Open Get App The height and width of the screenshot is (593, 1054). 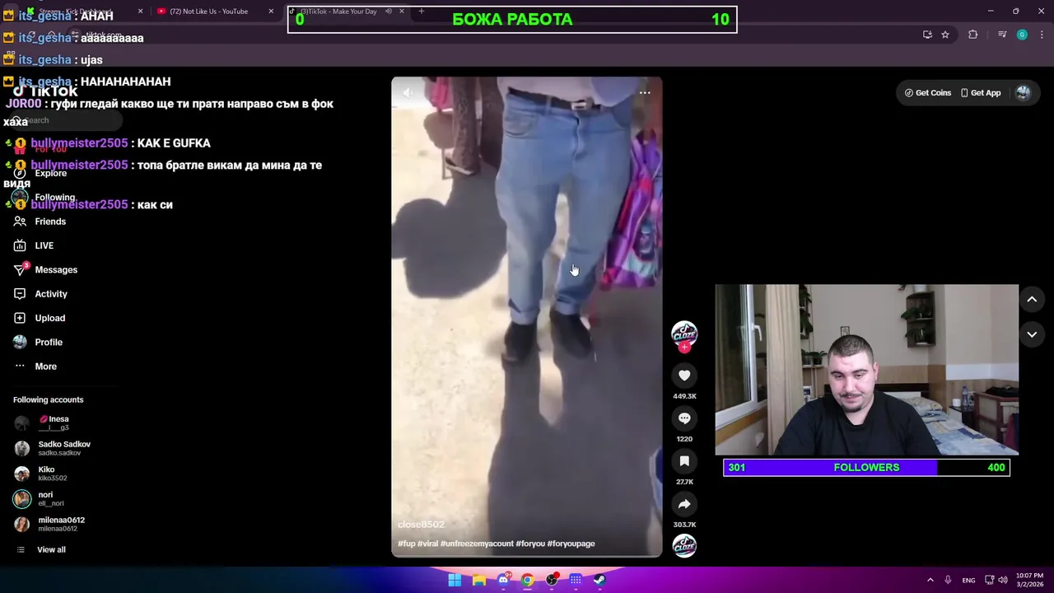981,93
